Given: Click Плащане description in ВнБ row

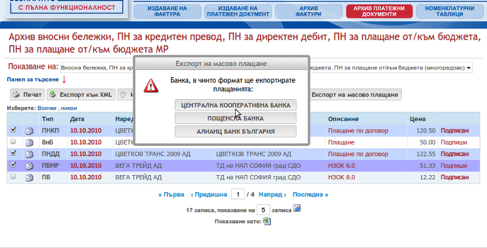Looking at the screenshot, I should click(x=341, y=142).
